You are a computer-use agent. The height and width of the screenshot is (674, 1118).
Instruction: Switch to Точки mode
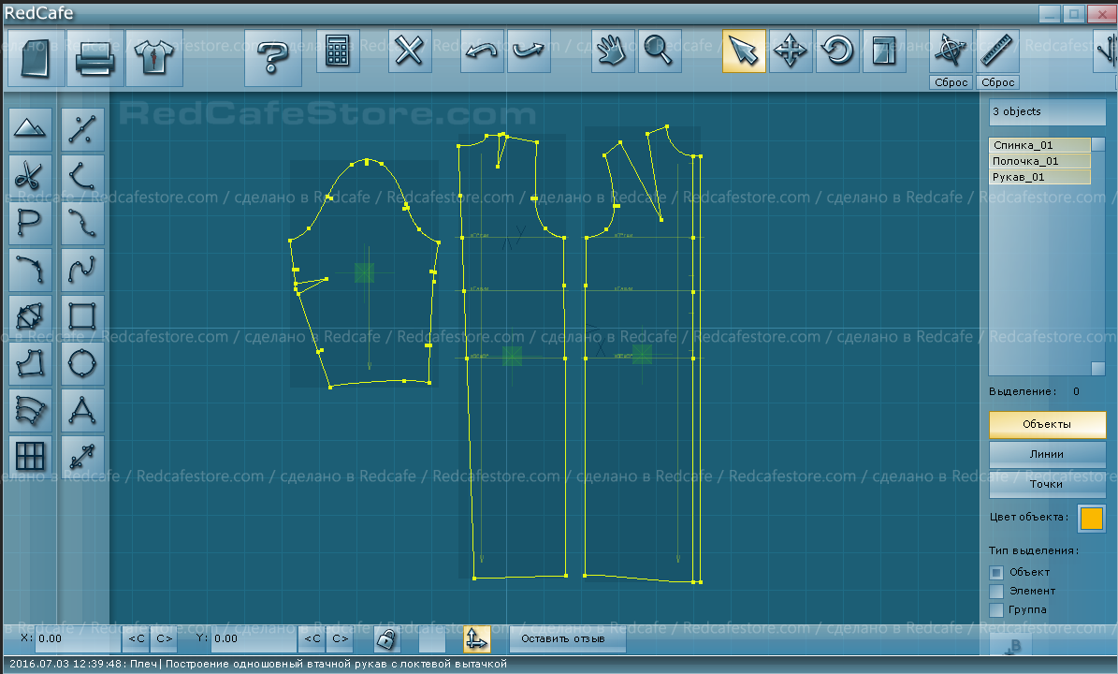[x=1047, y=484]
